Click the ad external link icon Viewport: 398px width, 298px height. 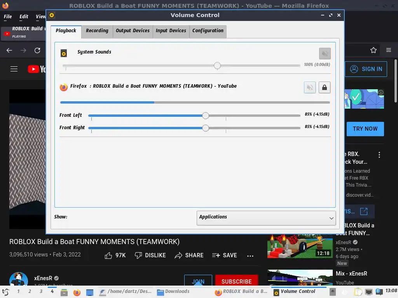tap(363, 211)
